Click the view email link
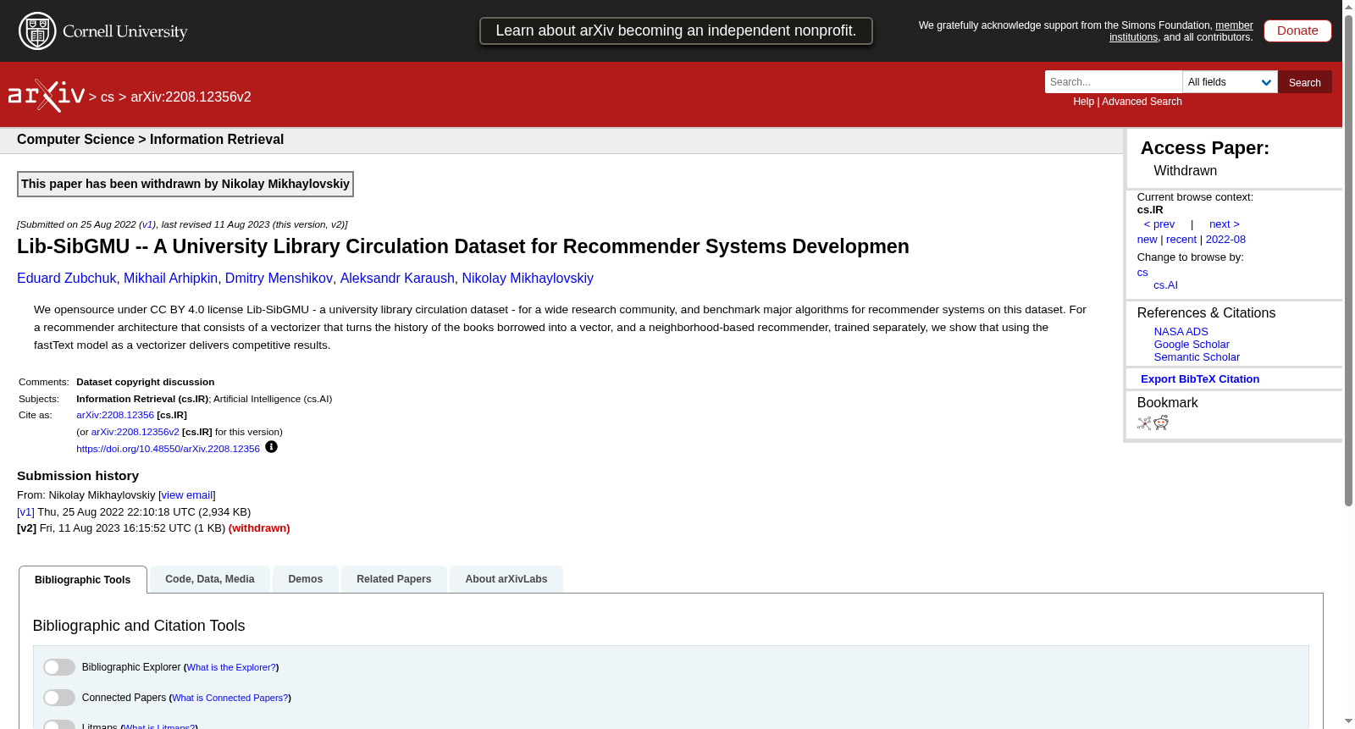Screen dimensions: 1355x729 pos(187,495)
